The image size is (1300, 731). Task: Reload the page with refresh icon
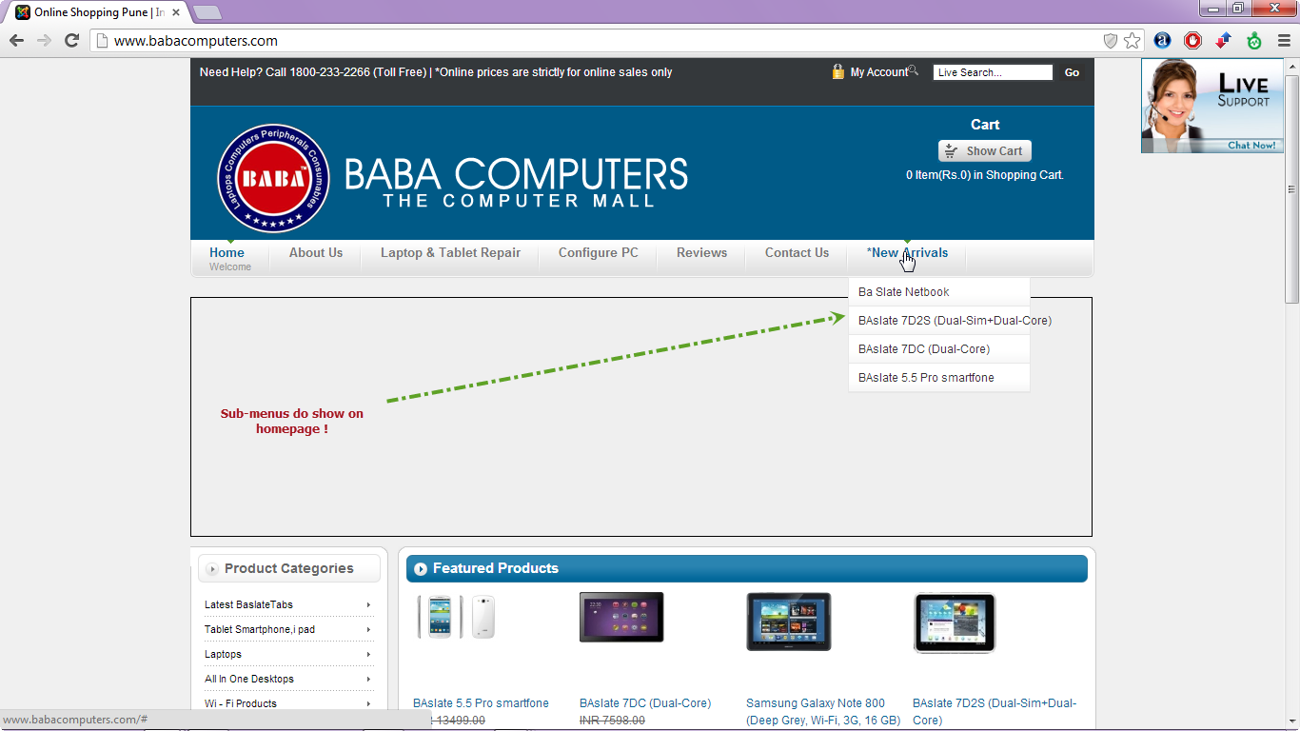pyautogui.click(x=71, y=40)
